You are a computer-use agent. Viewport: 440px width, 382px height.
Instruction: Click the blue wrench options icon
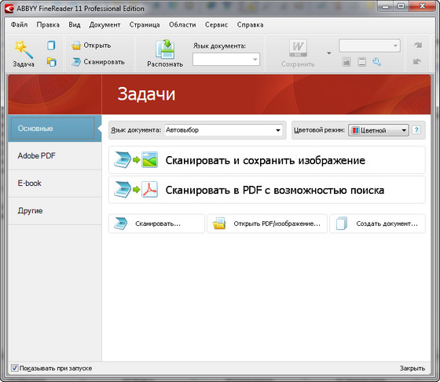pos(376,62)
